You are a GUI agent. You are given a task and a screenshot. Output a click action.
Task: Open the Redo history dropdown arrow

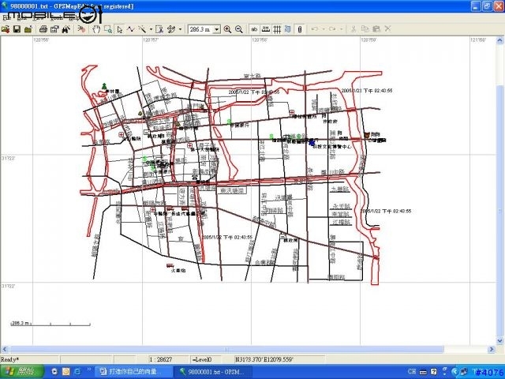(341, 29)
